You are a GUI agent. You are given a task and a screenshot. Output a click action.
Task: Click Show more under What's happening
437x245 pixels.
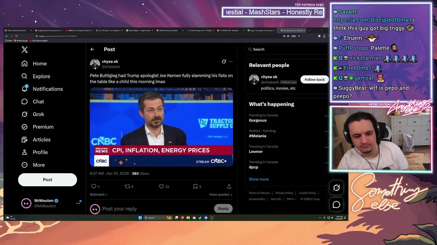tap(259, 179)
